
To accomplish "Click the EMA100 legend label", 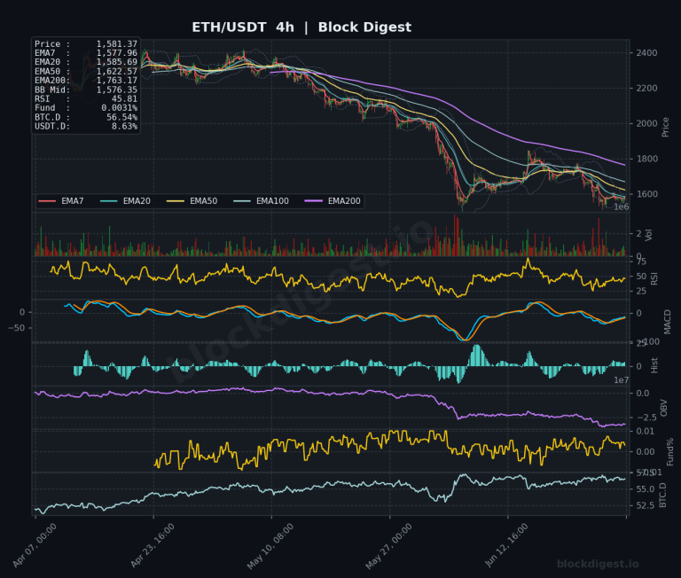I will tap(272, 201).
